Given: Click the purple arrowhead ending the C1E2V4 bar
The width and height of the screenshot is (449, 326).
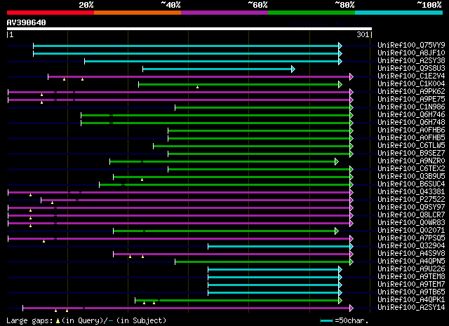Looking at the screenshot, I should pos(351,76).
